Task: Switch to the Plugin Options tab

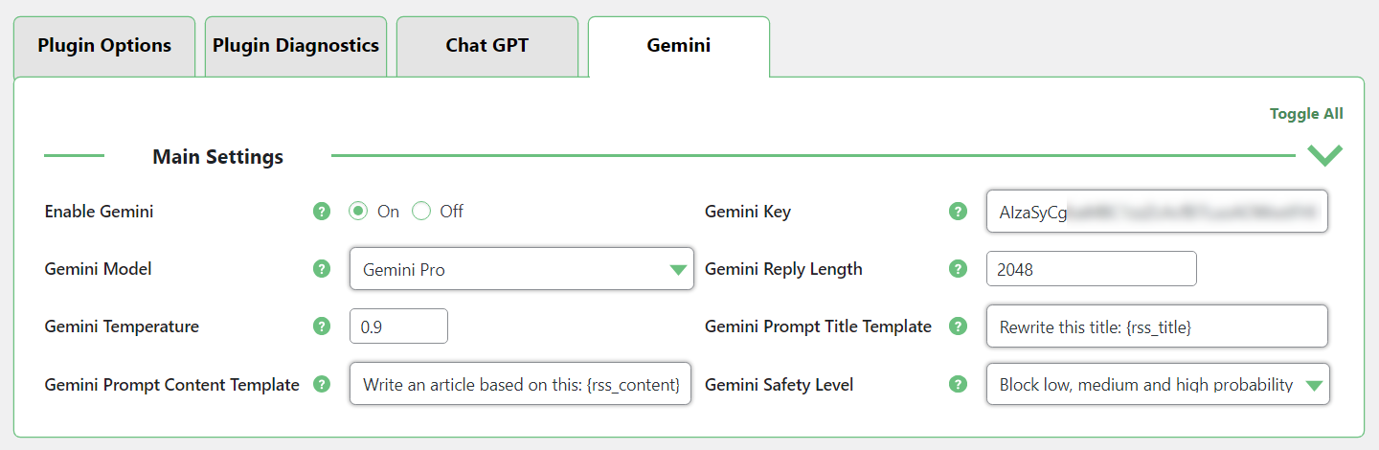Action: [104, 46]
